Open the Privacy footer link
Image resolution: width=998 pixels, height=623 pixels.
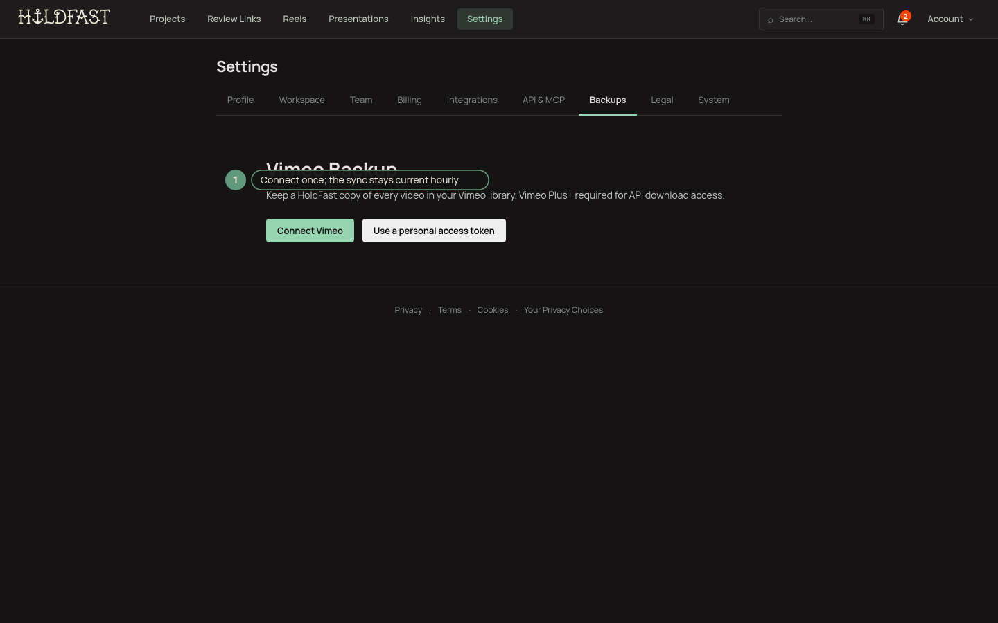(x=408, y=310)
